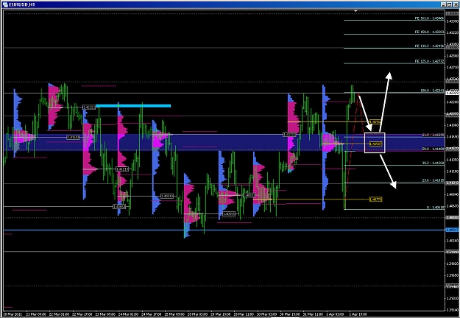
Task: Click 24 Mar 01:00 on time axis
Action: (x=128, y=314)
